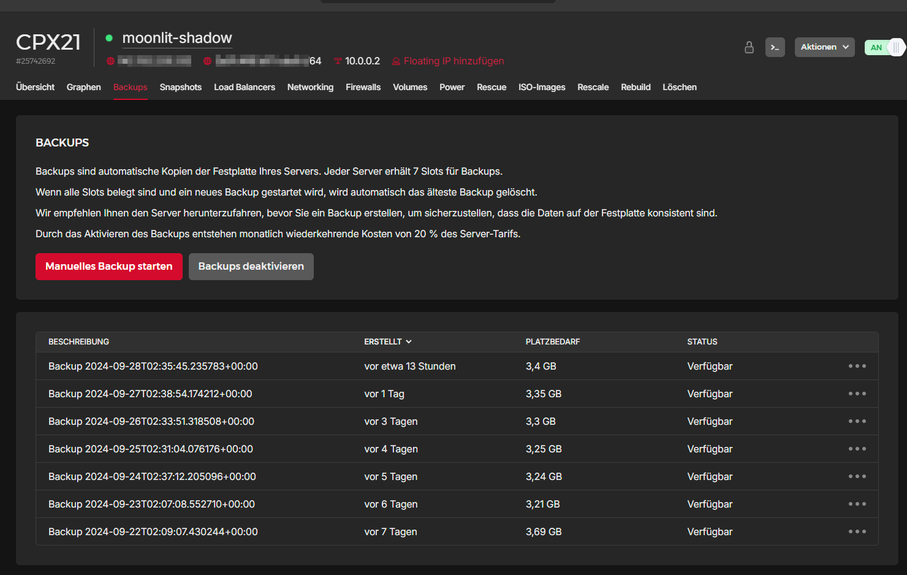Open the server console terminal icon
Screen dimensions: 907x575
[x=775, y=47]
